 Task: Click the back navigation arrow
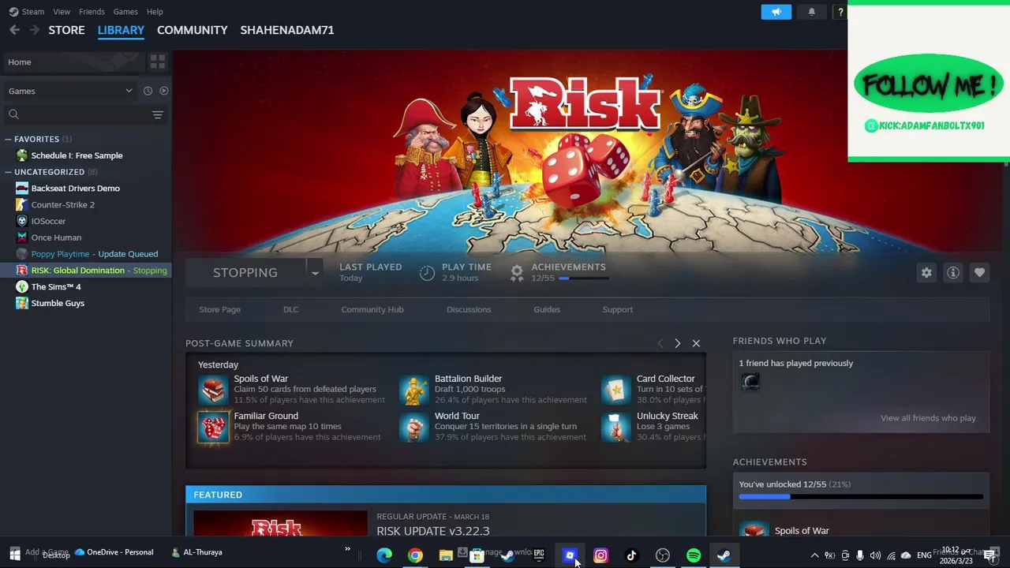pos(14,30)
